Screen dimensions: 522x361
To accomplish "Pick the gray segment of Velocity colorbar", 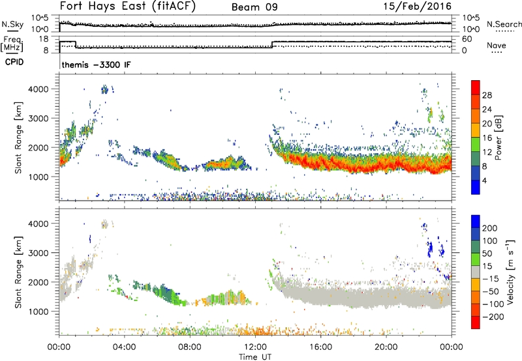I will click(476, 272).
